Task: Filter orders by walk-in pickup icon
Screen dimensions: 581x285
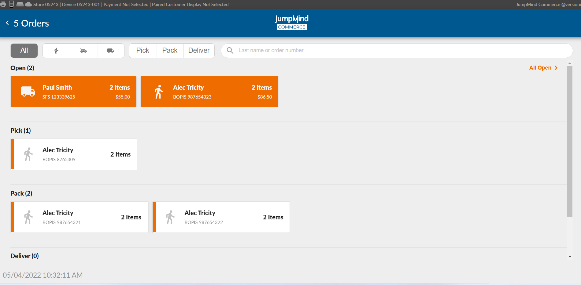Action: (56, 51)
